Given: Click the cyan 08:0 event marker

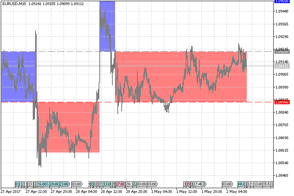Looking at the screenshot, I should click(241, 184).
